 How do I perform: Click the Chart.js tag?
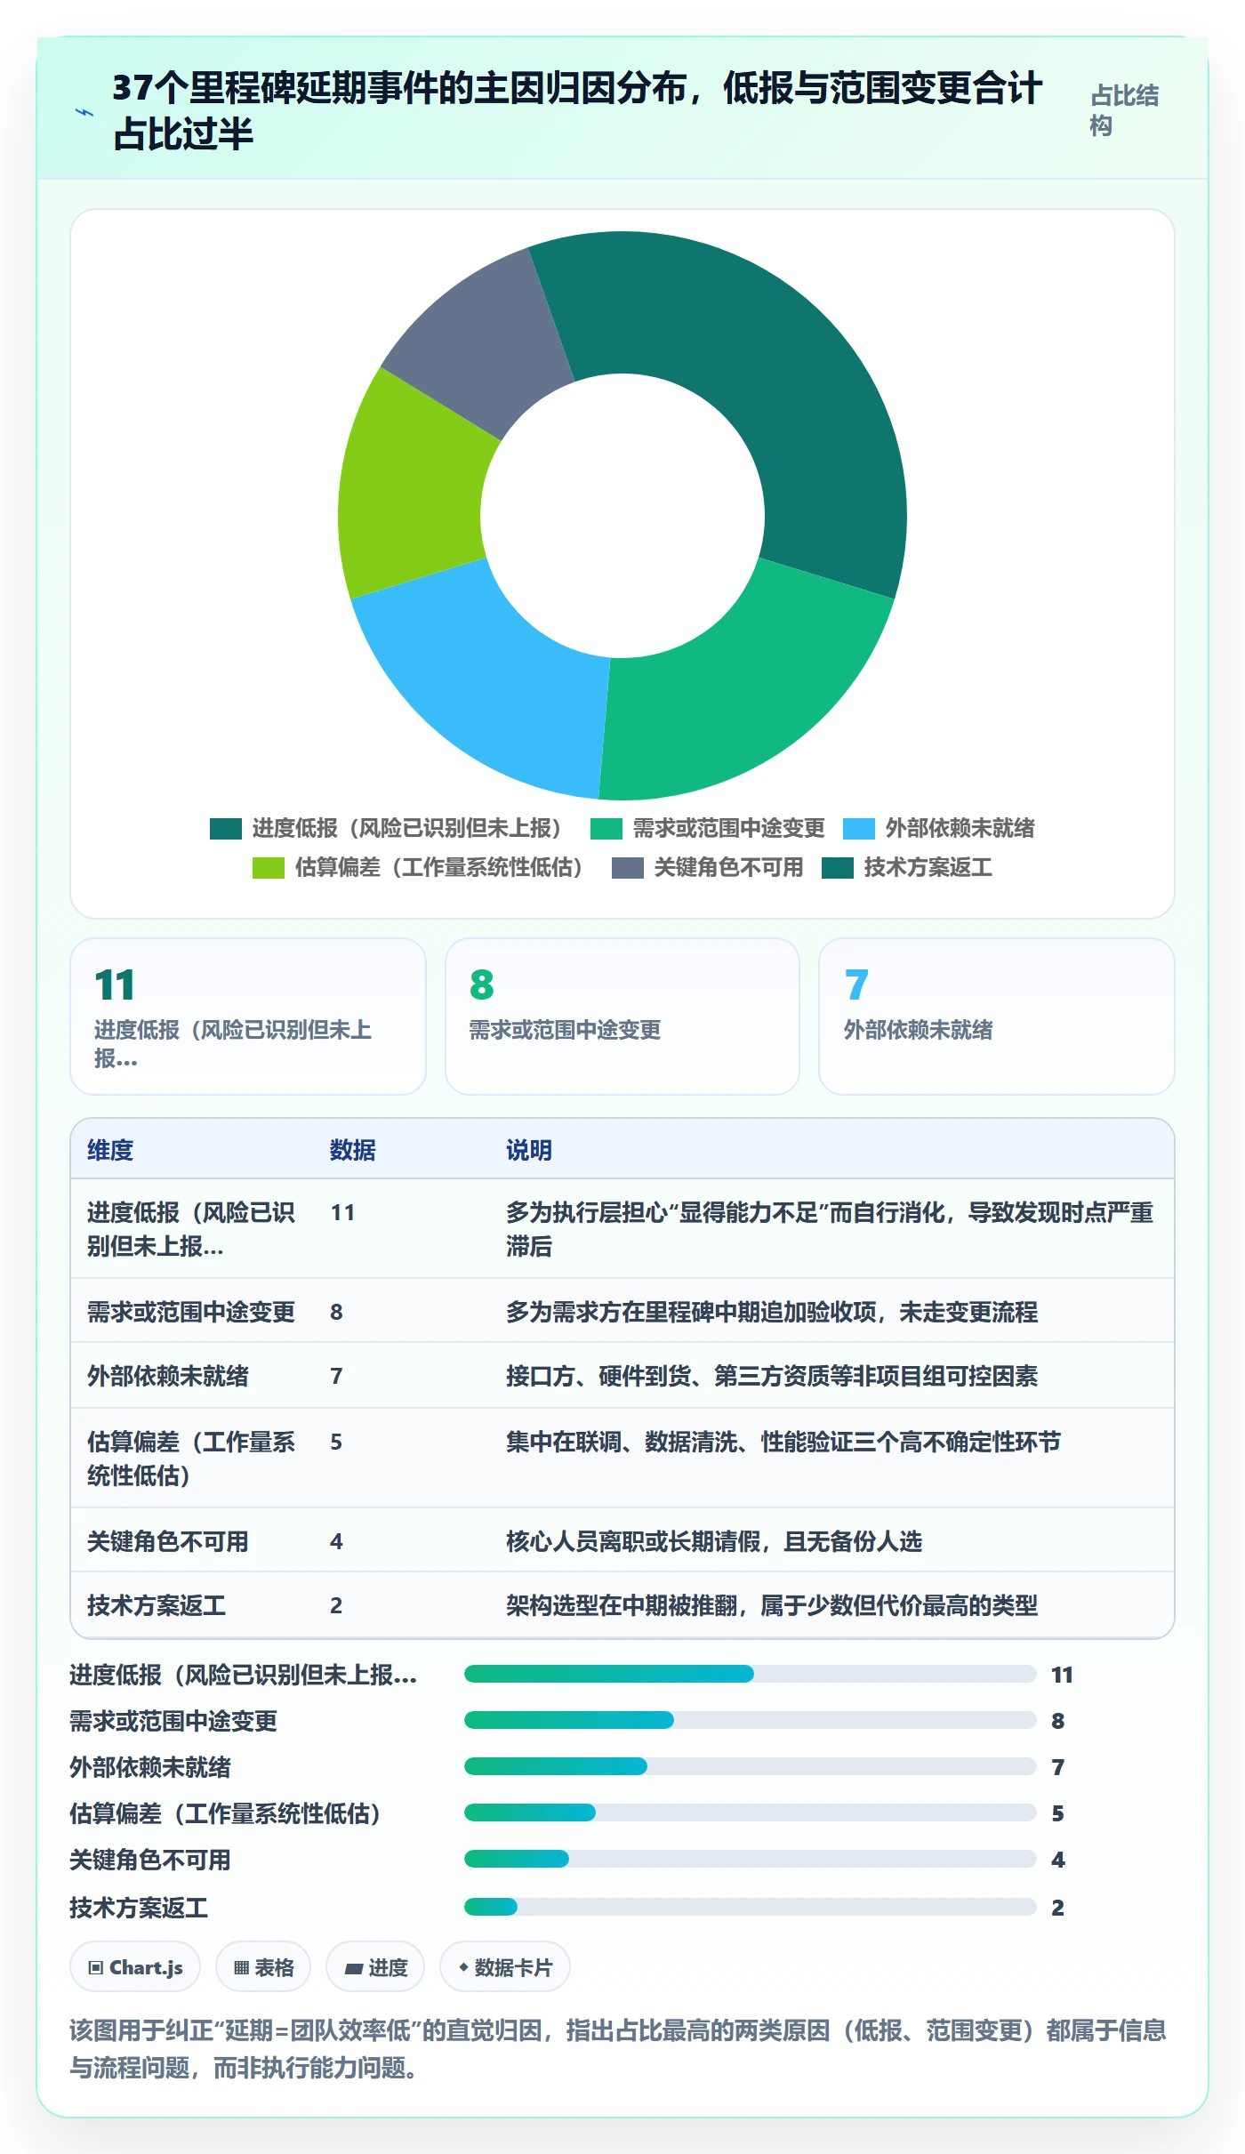tap(135, 1967)
